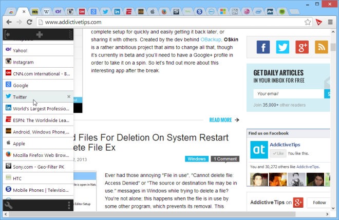Select World's Largest Professio... sidebar entry
The image size is (339, 220).
point(38,109)
